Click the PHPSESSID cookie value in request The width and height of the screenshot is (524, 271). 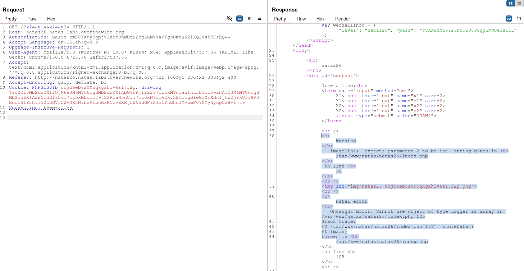pyautogui.click(x=98, y=87)
